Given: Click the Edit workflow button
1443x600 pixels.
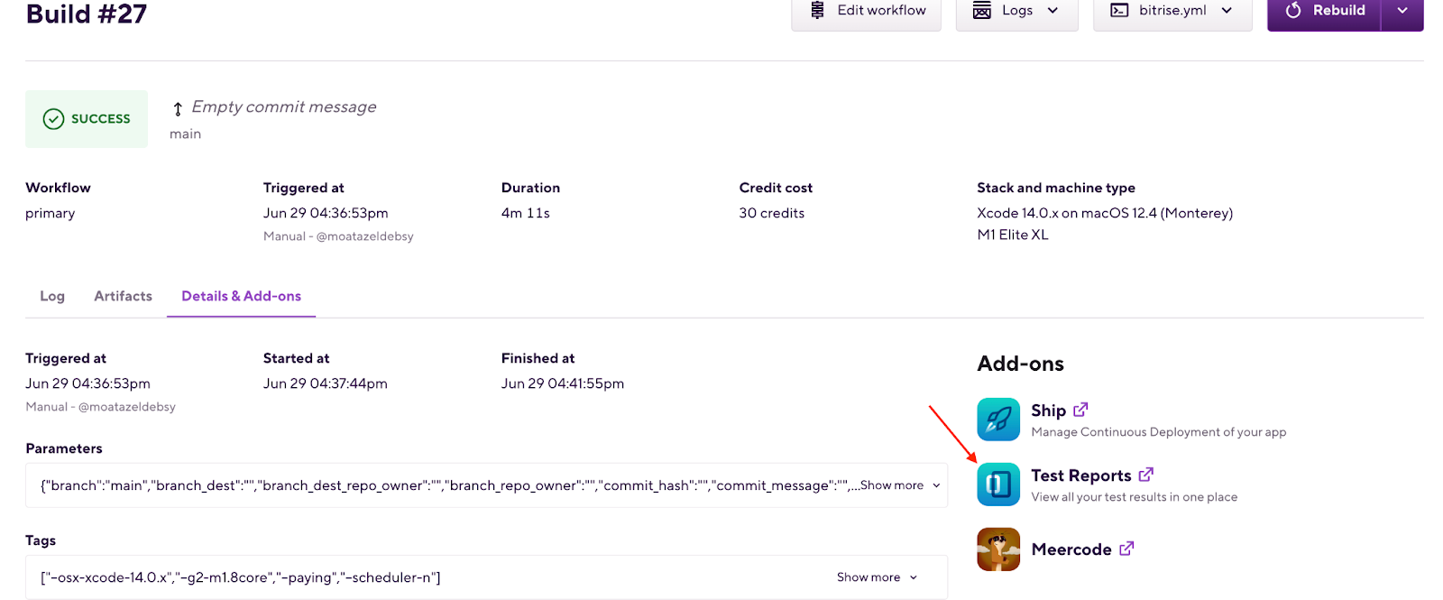Looking at the screenshot, I should (x=866, y=11).
